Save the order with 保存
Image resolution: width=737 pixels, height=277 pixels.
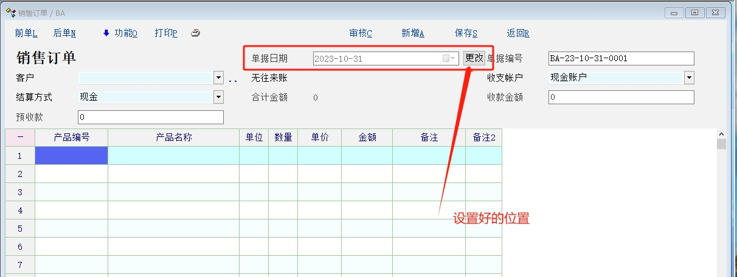click(466, 33)
